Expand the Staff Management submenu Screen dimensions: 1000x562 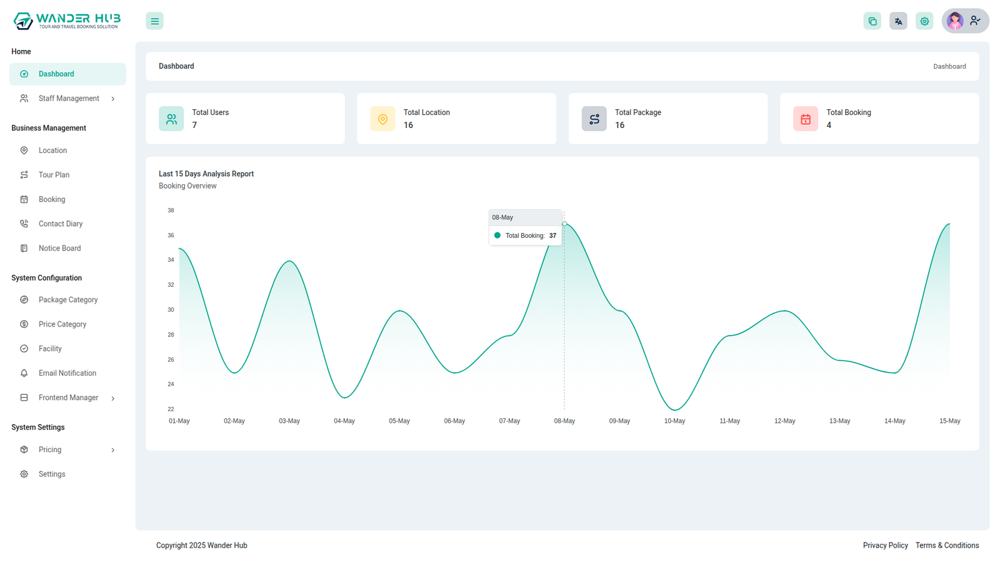112,99
